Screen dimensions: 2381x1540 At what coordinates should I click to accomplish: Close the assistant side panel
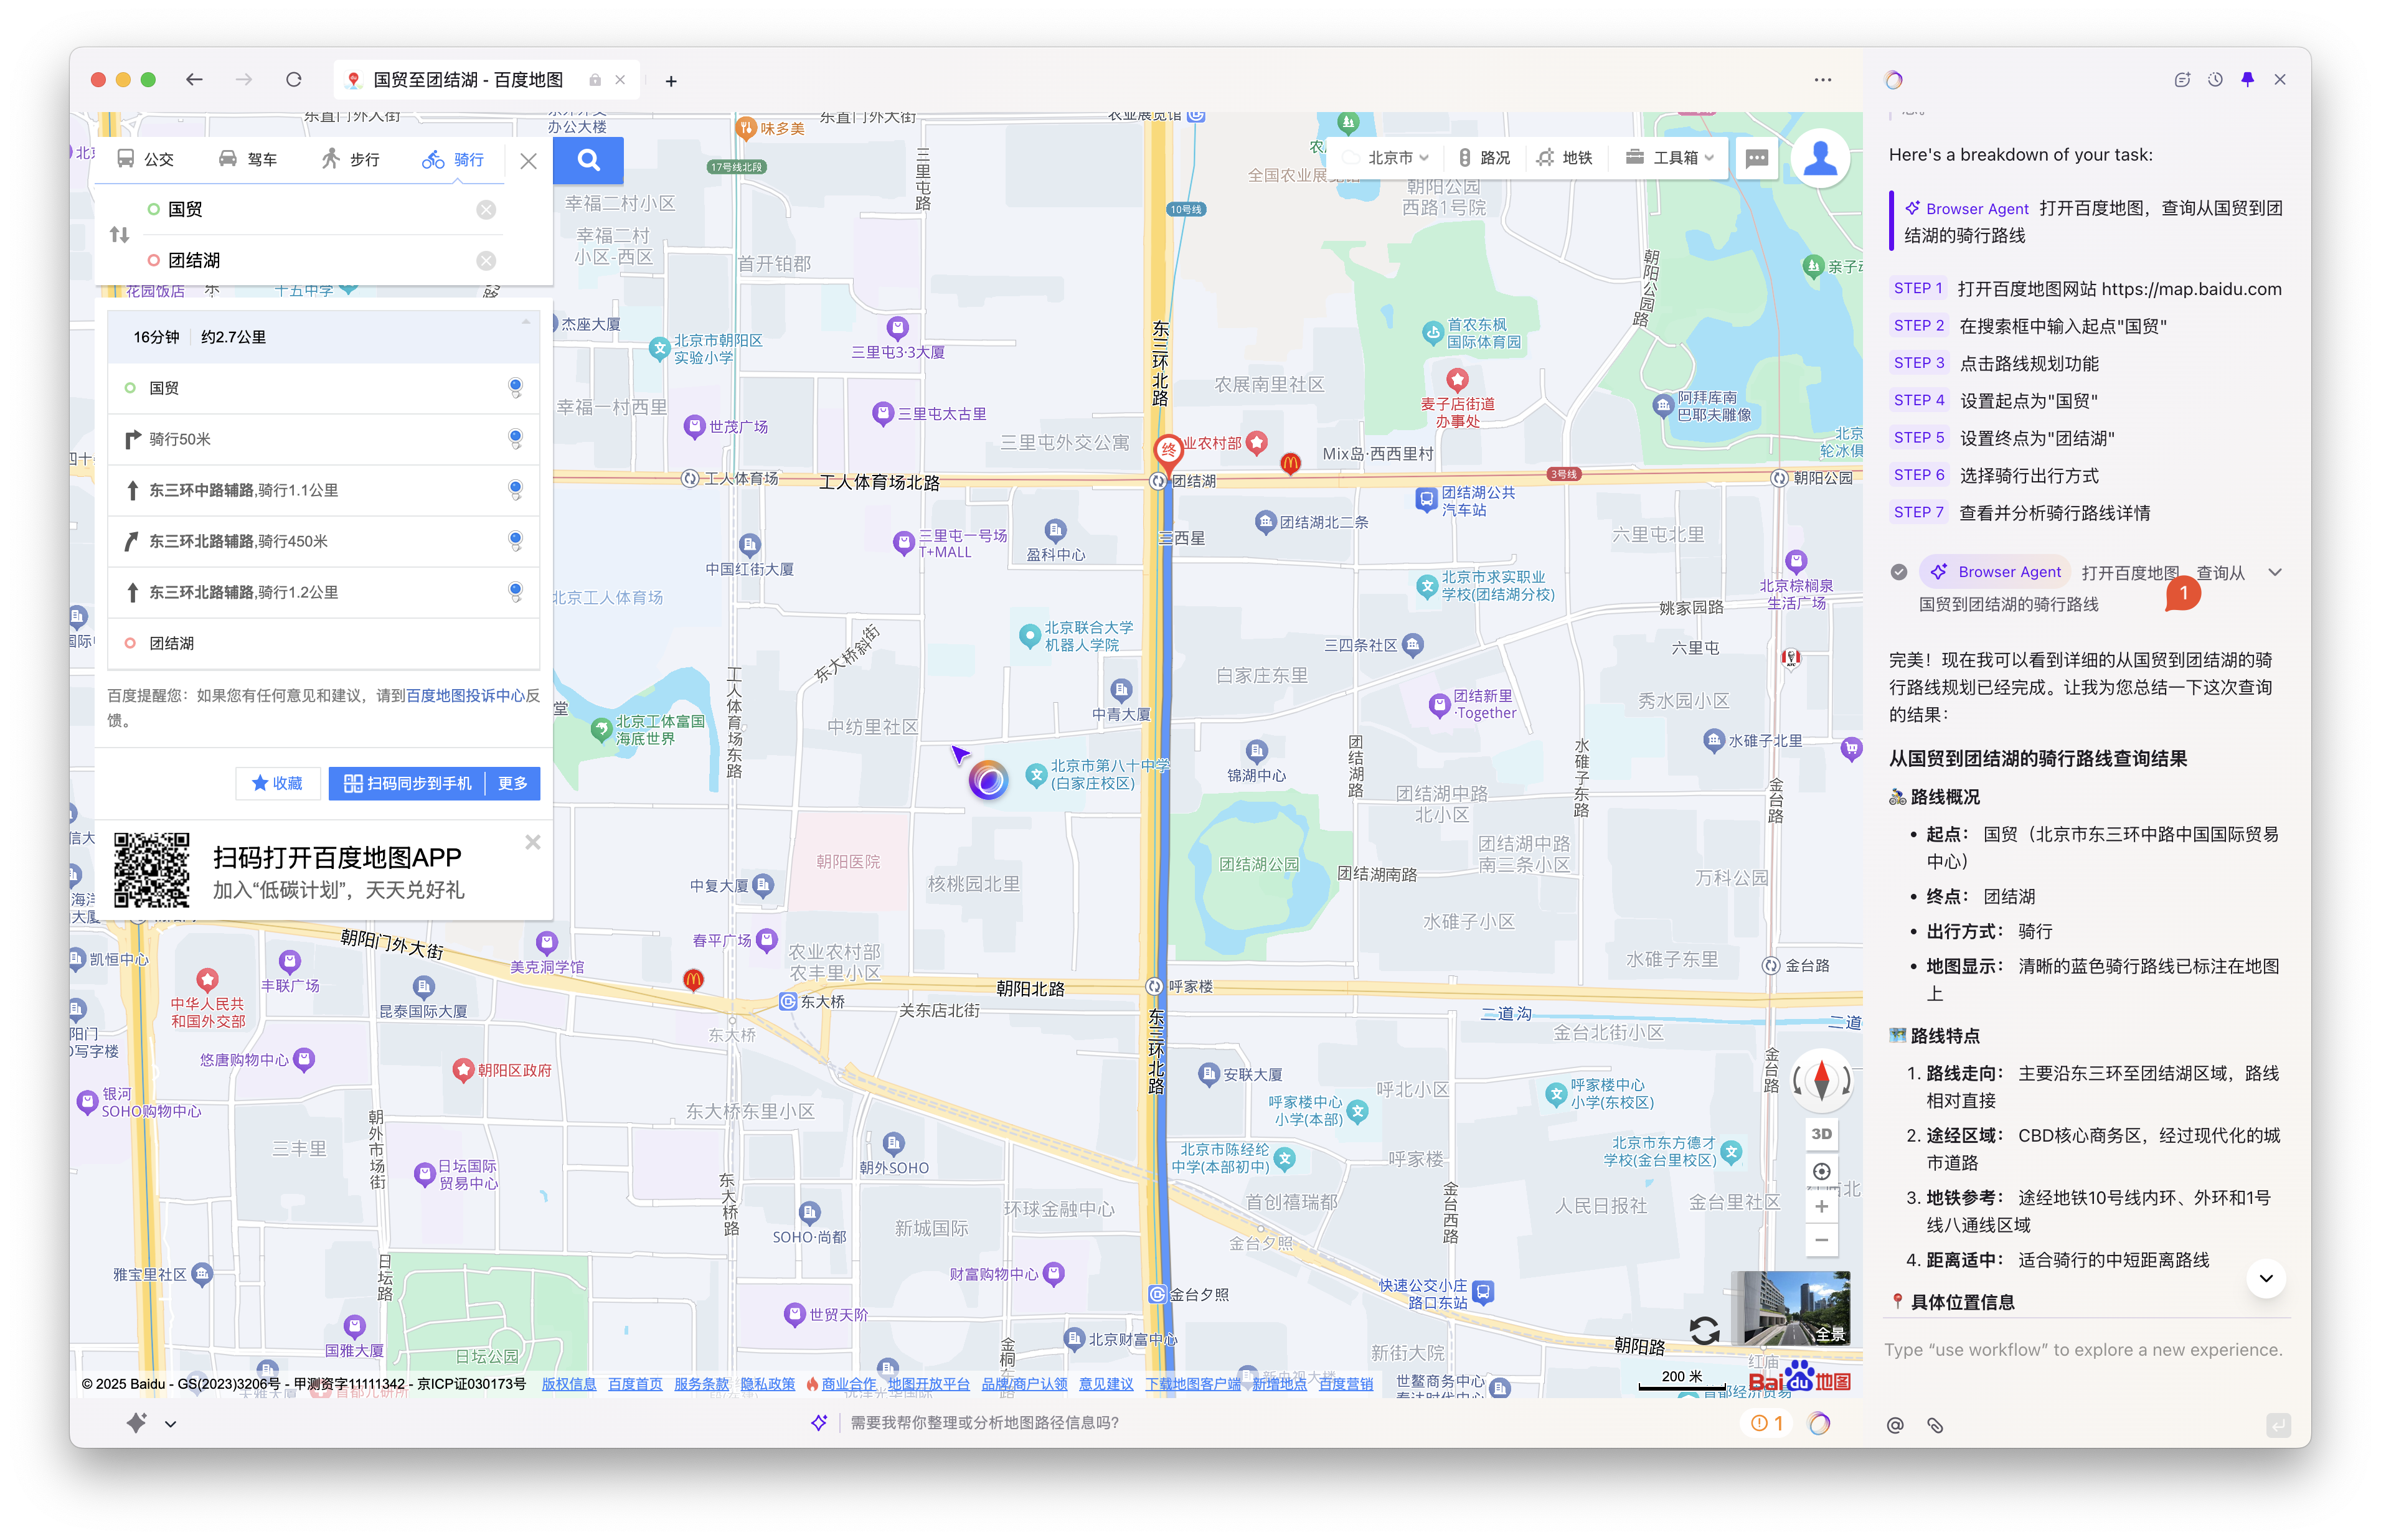(2280, 80)
